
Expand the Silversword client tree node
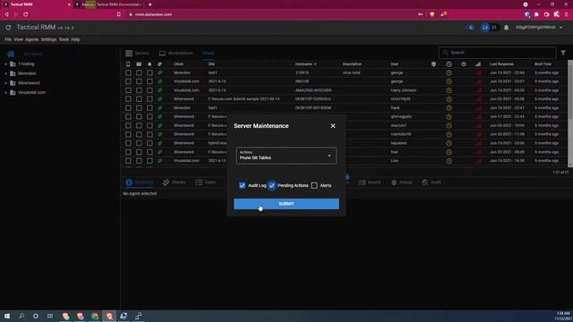(x=5, y=83)
